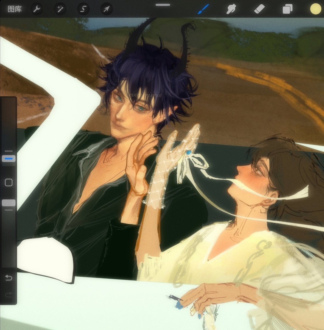The image size is (324, 330).
Task: Open the Layers panel
Action: (x=287, y=9)
